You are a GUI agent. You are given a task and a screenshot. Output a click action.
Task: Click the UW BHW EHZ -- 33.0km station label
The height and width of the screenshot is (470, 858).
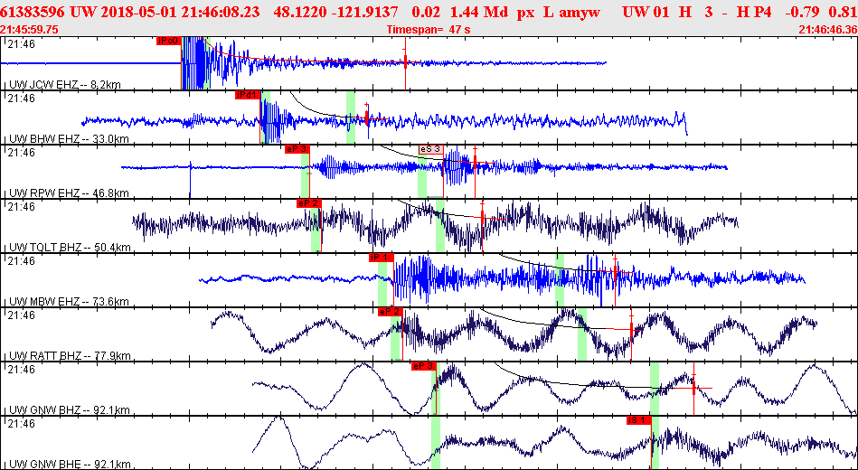click(x=70, y=139)
